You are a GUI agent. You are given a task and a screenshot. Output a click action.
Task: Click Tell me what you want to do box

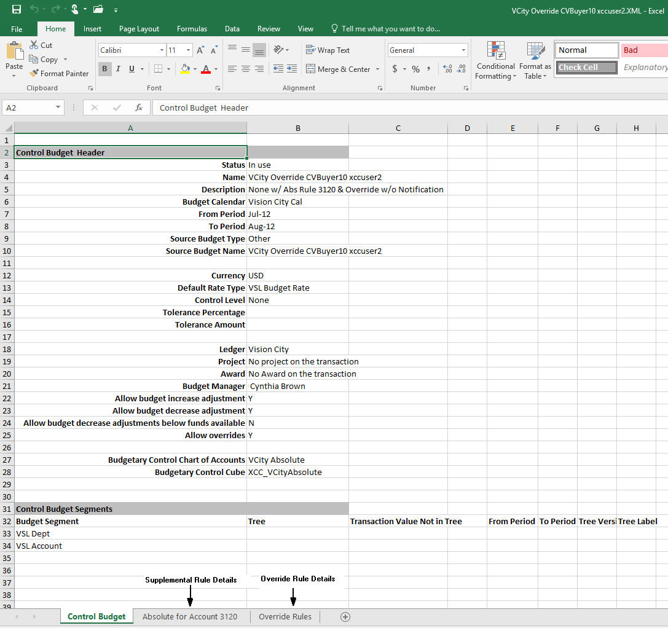[x=386, y=28]
